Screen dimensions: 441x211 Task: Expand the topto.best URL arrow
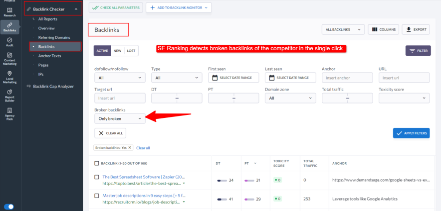(184, 184)
